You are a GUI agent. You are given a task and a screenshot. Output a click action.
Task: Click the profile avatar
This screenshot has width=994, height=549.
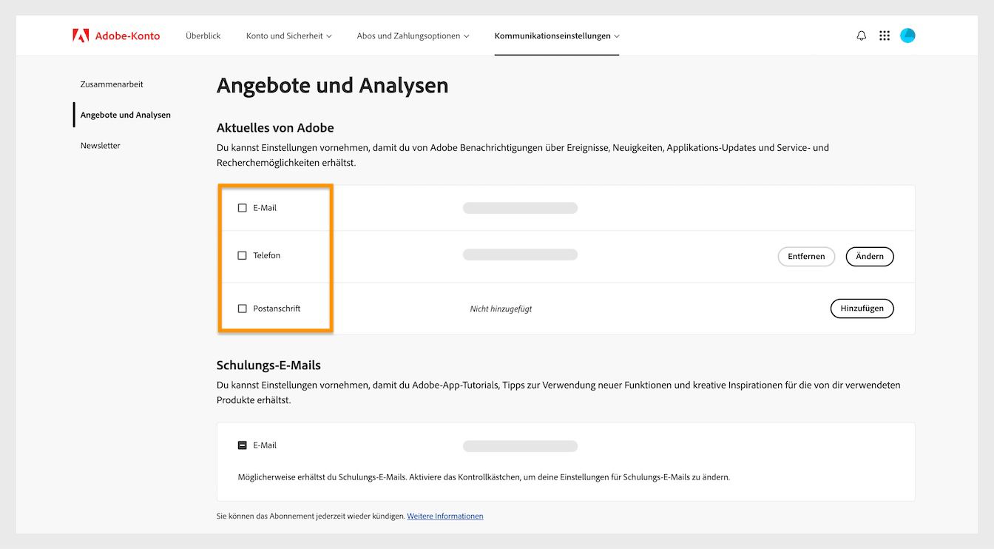coord(907,35)
